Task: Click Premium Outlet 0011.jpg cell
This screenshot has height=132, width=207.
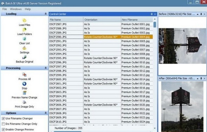Action: (137, 67)
